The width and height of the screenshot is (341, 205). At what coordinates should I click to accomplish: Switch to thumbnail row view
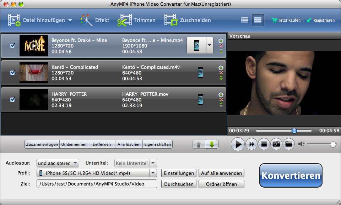pos(258,20)
